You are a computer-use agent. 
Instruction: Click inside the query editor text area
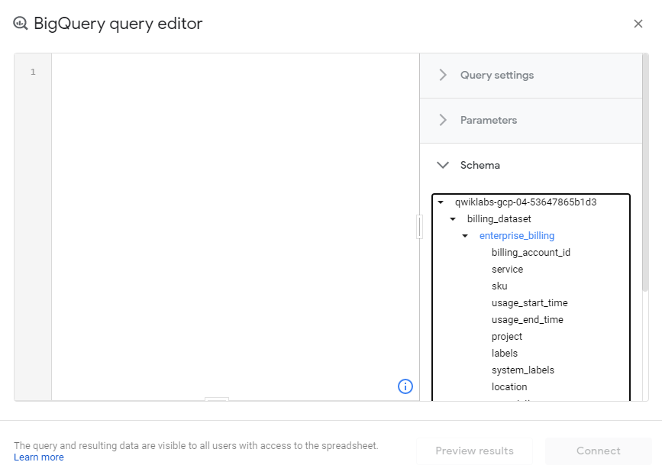point(235,227)
